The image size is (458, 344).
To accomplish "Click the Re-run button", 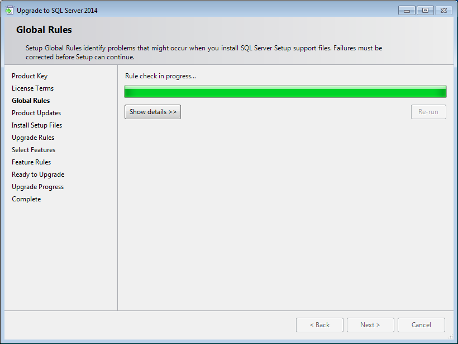I will (x=428, y=112).
